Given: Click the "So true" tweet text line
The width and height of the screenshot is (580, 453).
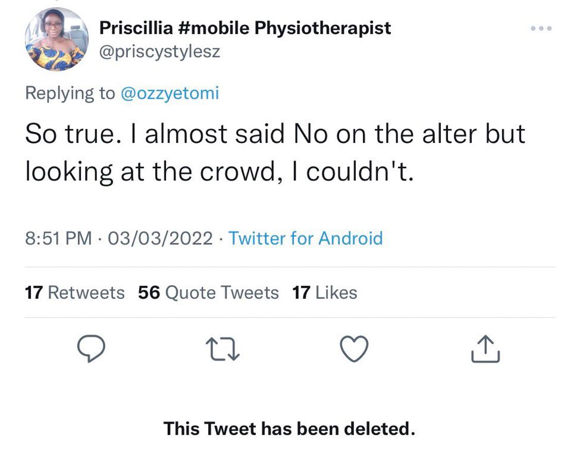Looking at the screenshot, I should pyautogui.click(x=274, y=133).
